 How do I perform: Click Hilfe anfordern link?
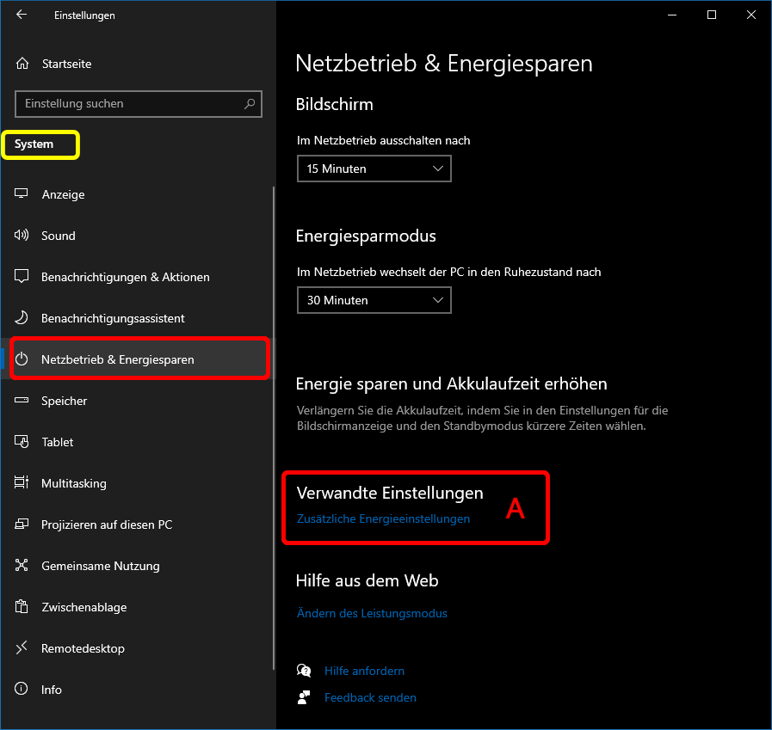click(364, 671)
